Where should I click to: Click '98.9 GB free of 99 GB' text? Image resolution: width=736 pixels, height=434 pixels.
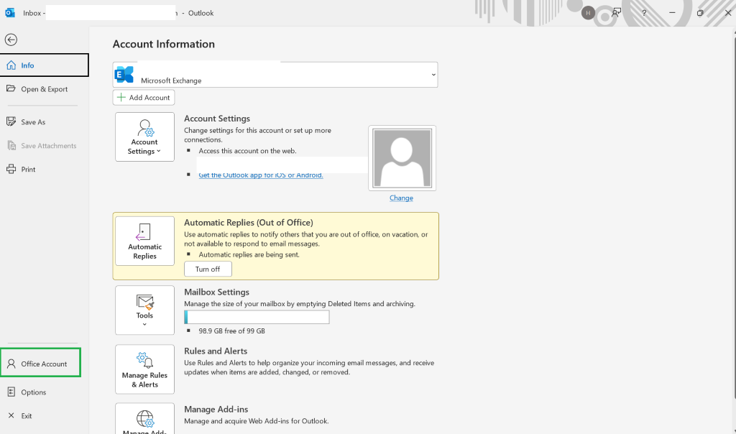232,331
